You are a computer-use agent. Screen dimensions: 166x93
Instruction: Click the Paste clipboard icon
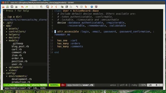pyautogui.click(x=41, y=7)
